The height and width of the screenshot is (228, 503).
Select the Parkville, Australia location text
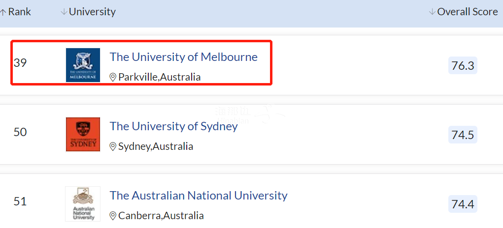click(x=160, y=77)
